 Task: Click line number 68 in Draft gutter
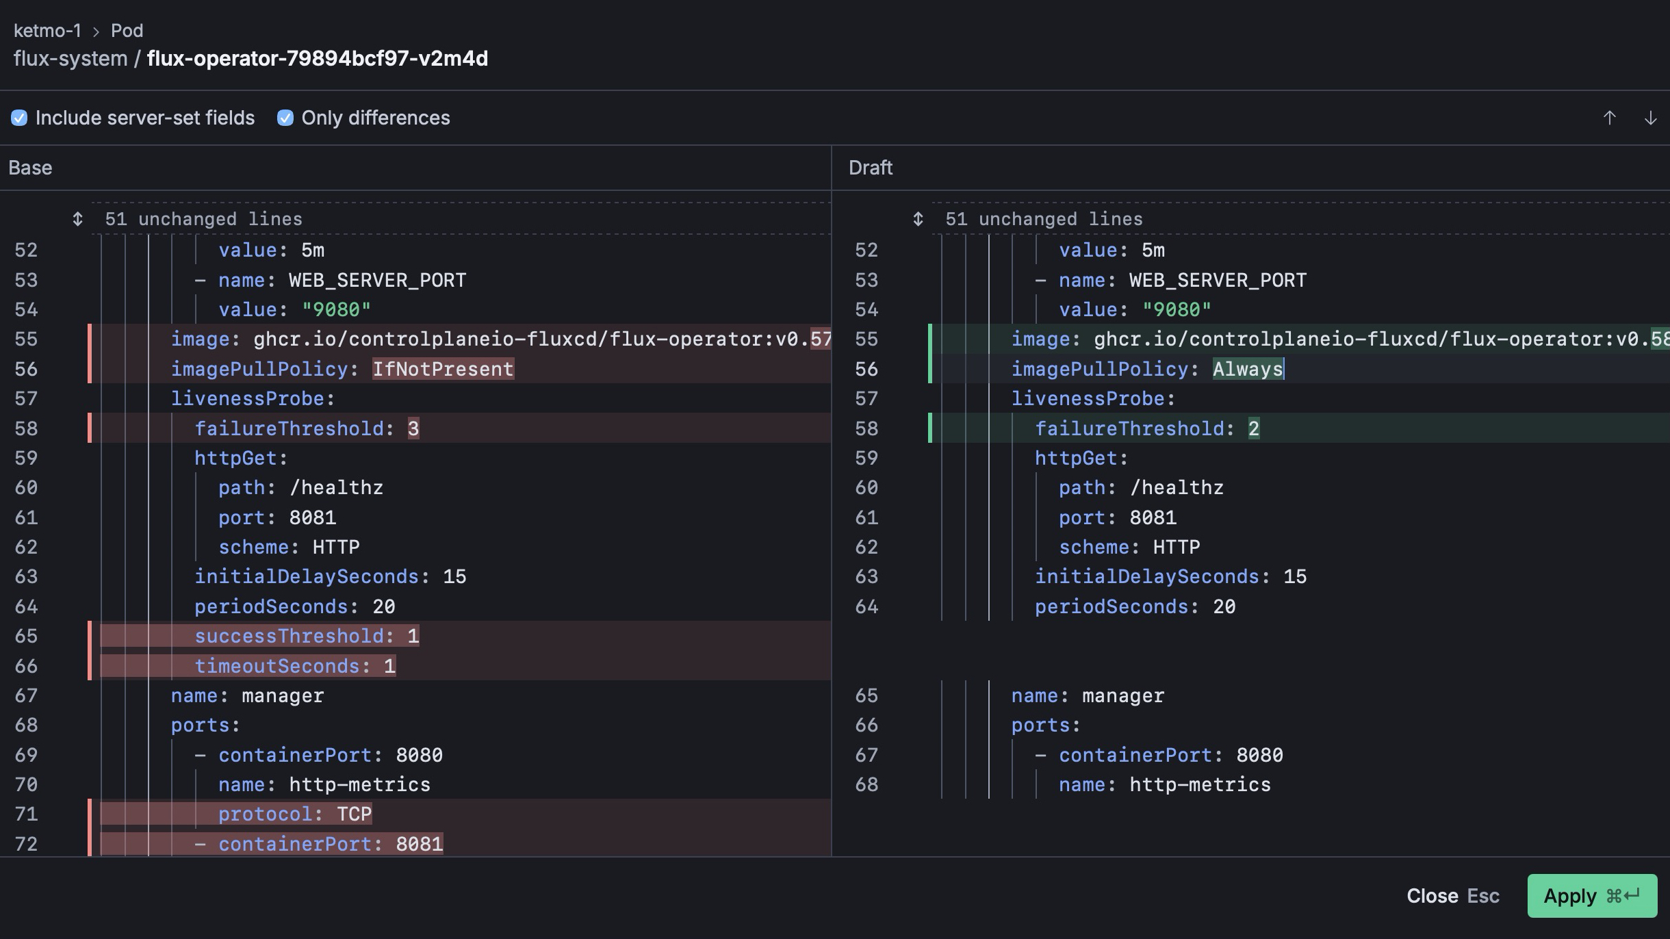tap(866, 784)
